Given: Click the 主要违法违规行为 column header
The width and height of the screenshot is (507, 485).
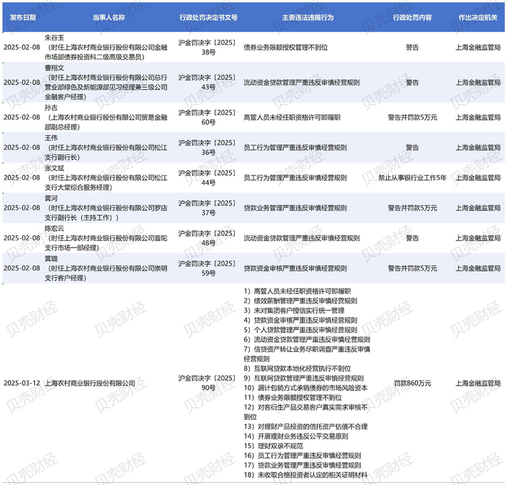Looking at the screenshot, I should click(308, 17).
